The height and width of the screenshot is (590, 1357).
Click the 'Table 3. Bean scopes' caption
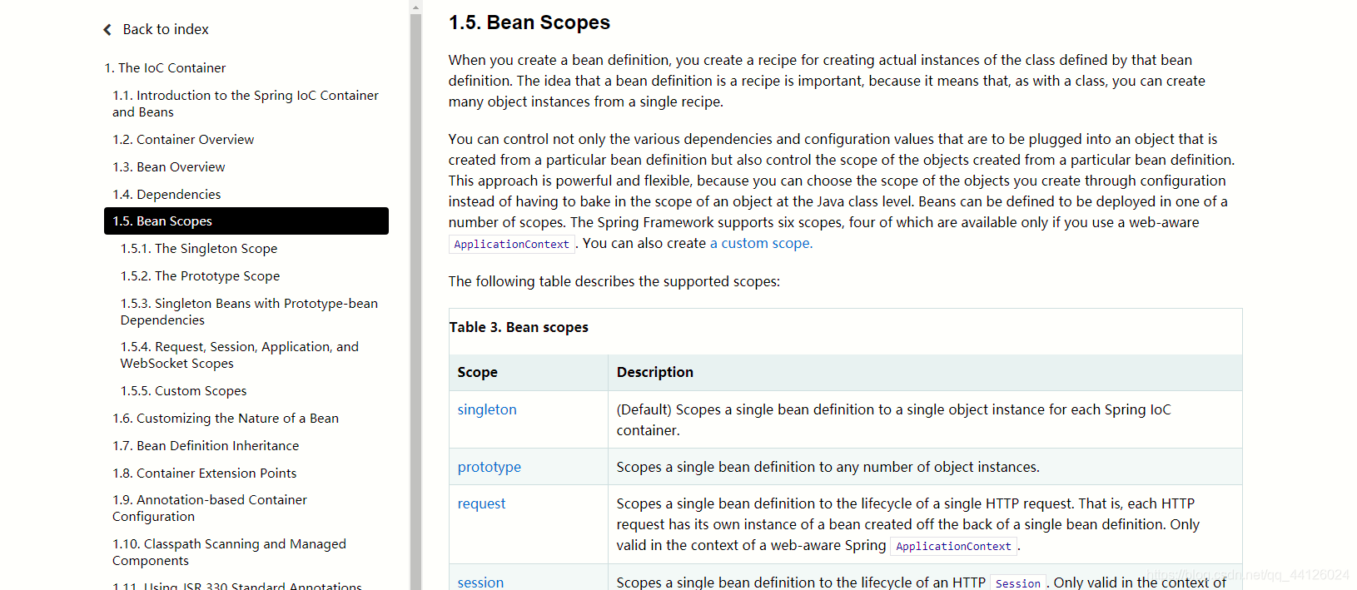point(519,327)
